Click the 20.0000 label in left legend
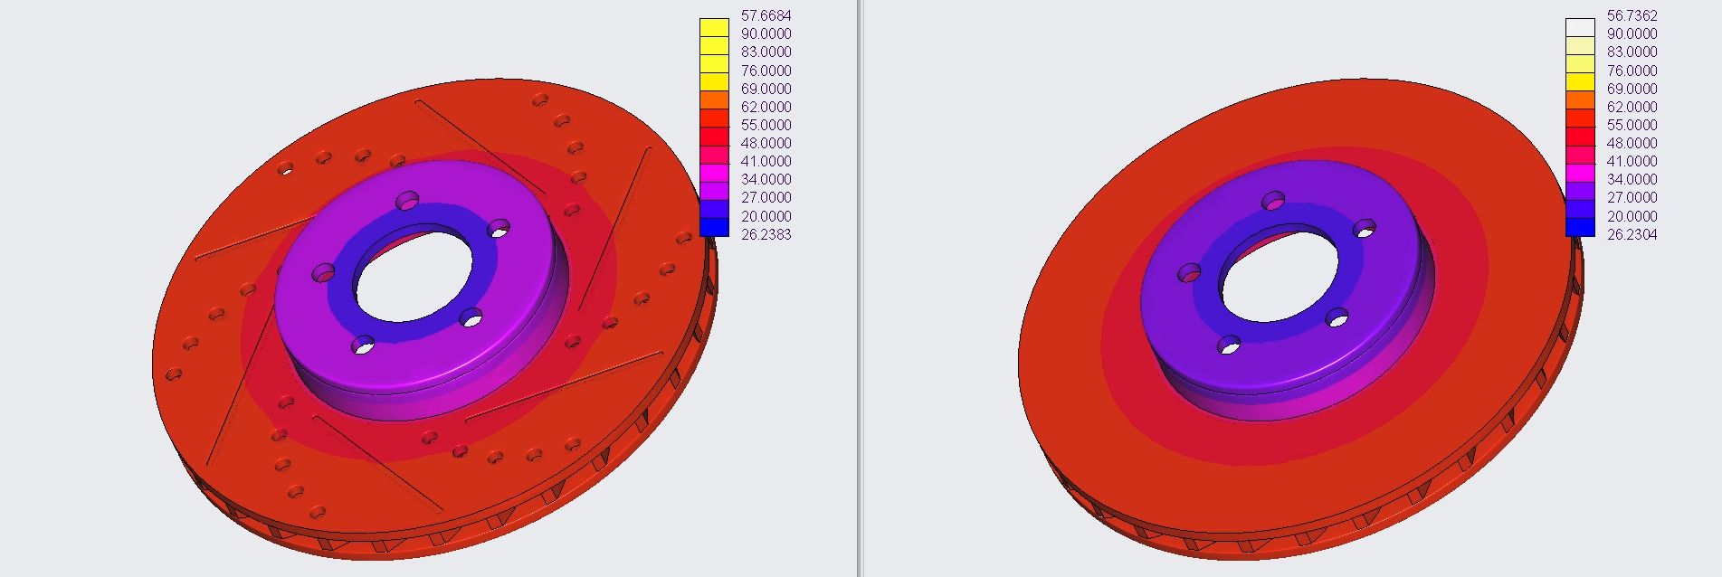 click(x=766, y=216)
